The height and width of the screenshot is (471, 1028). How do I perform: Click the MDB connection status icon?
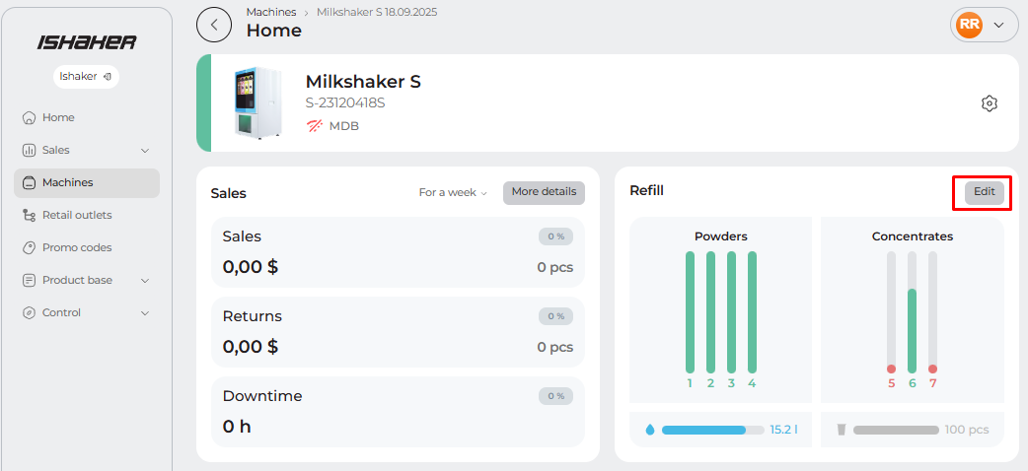[315, 126]
